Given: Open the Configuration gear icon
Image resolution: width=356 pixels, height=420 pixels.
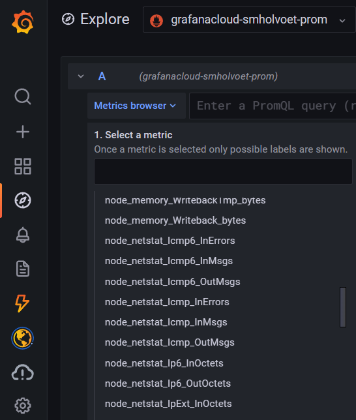Looking at the screenshot, I should coord(23,406).
